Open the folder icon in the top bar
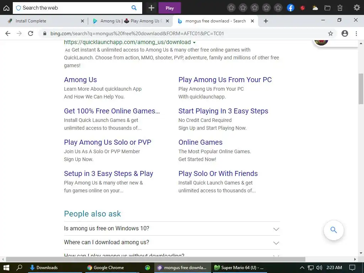This screenshot has height=273, width=364. (x=327, y=8)
